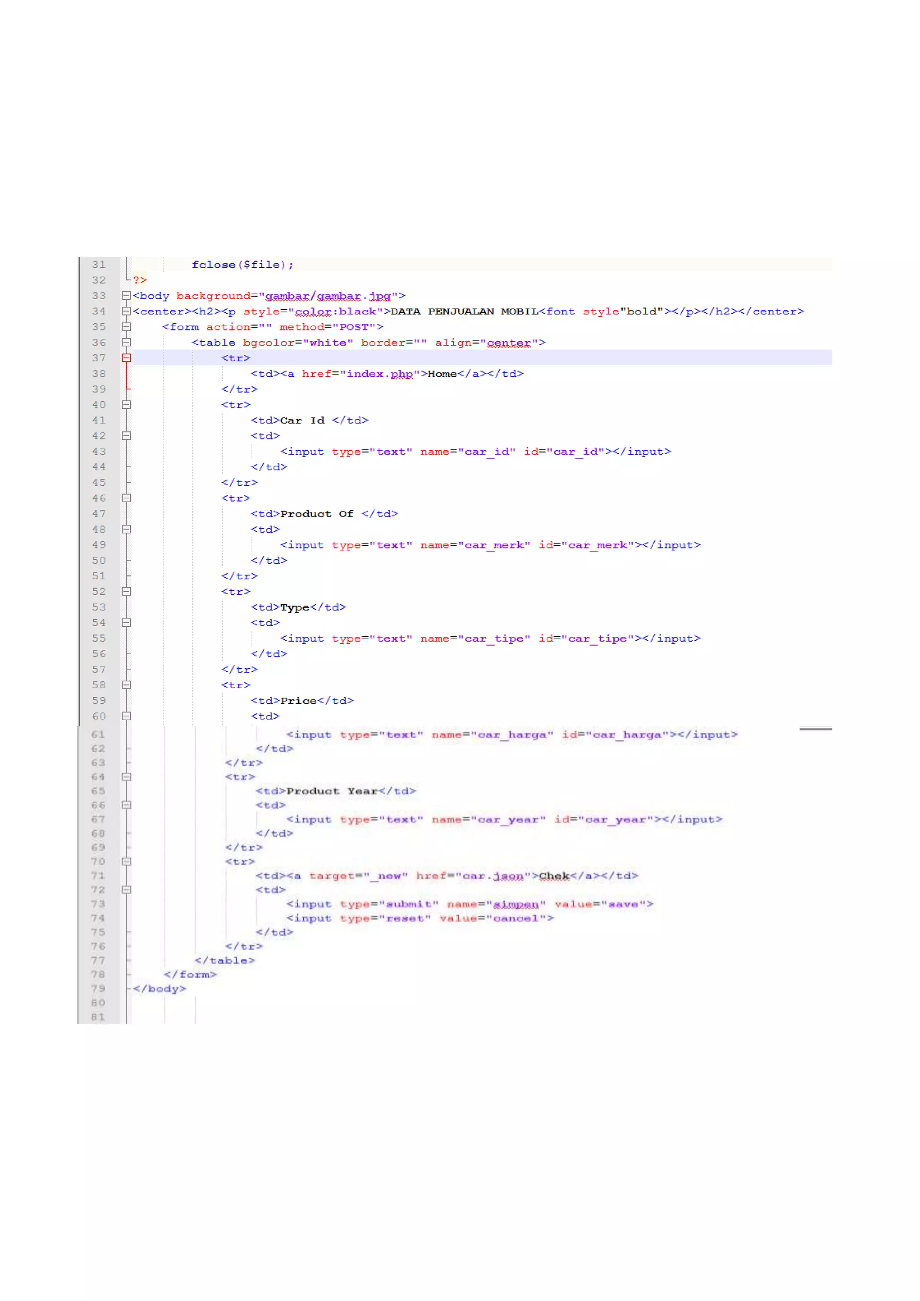Viewport: 920px width, 1301px height.
Task: Collapse the td fold at line 54
Action: pyautogui.click(x=126, y=623)
